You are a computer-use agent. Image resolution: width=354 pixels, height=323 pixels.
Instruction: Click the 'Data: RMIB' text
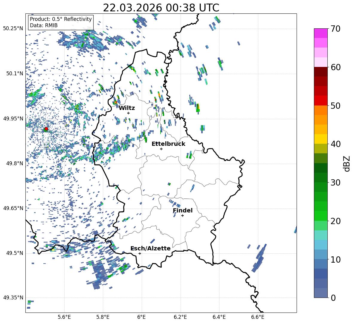click(x=44, y=25)
